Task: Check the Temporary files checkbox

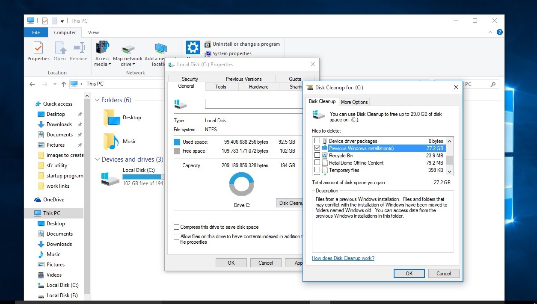Action: 317,170
